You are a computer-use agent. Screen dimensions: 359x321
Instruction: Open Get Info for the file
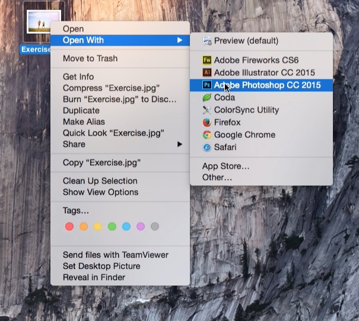pos(120,77)
